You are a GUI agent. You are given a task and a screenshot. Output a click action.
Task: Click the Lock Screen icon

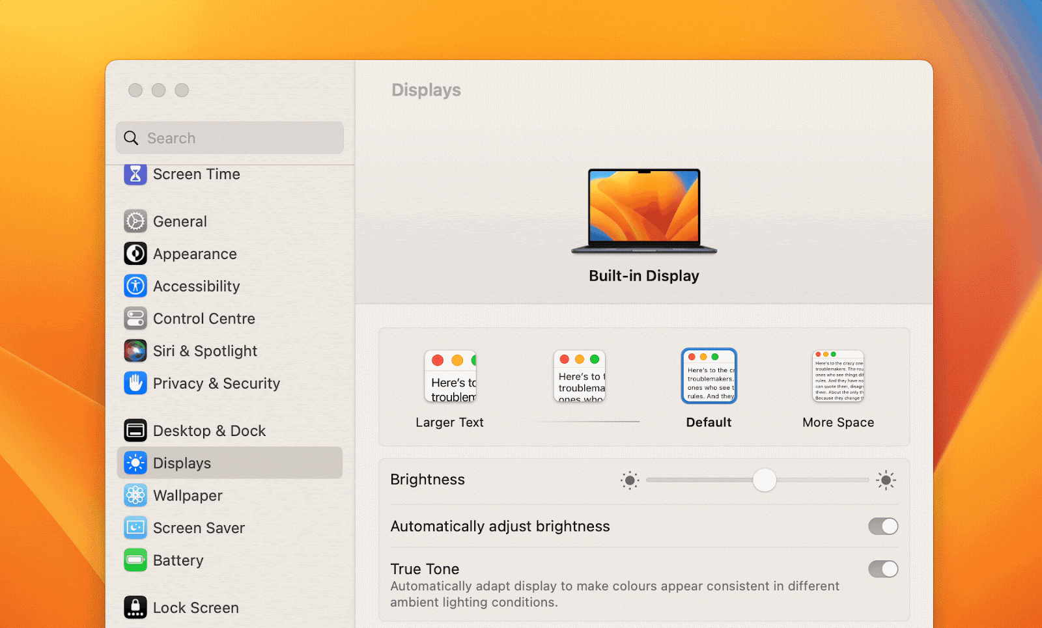(135, 608)
